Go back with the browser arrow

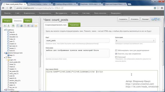(3, 8)
